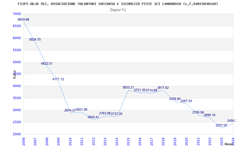Screen dimensions: 236x147
Task: Click the 7000 y-axis tick label
Action: pyautogui.click(x=17, y=14)
